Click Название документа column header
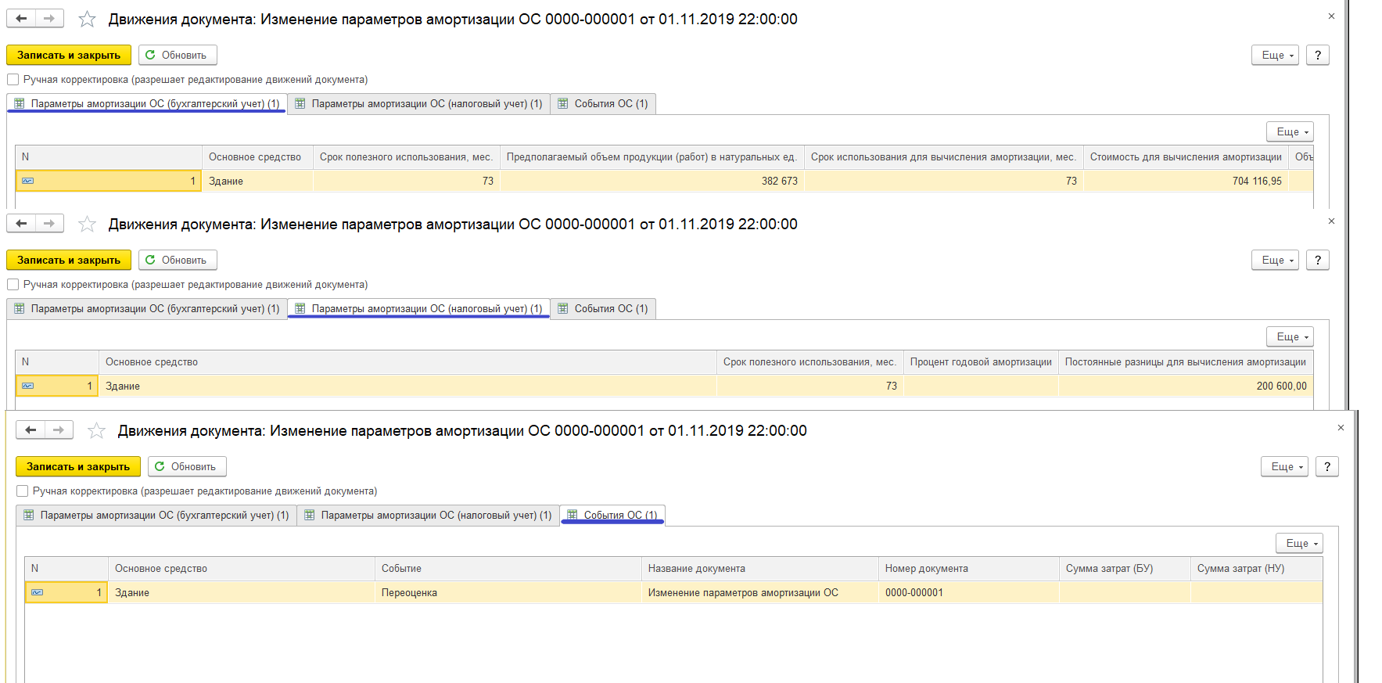The height and width of the screenshot is (683, 1382). pyautogui.click(x=759, y=568)
